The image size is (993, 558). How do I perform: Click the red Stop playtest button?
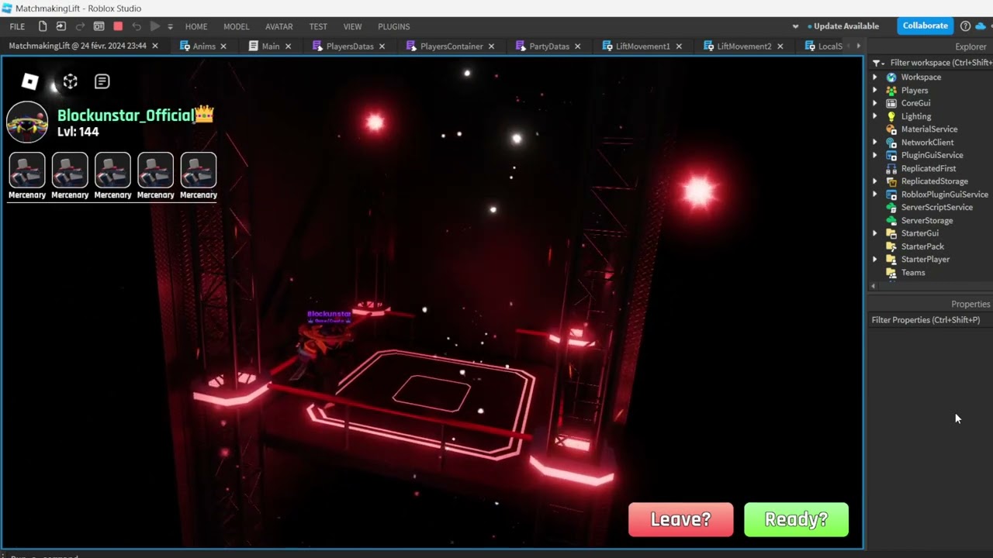(118, 26)
